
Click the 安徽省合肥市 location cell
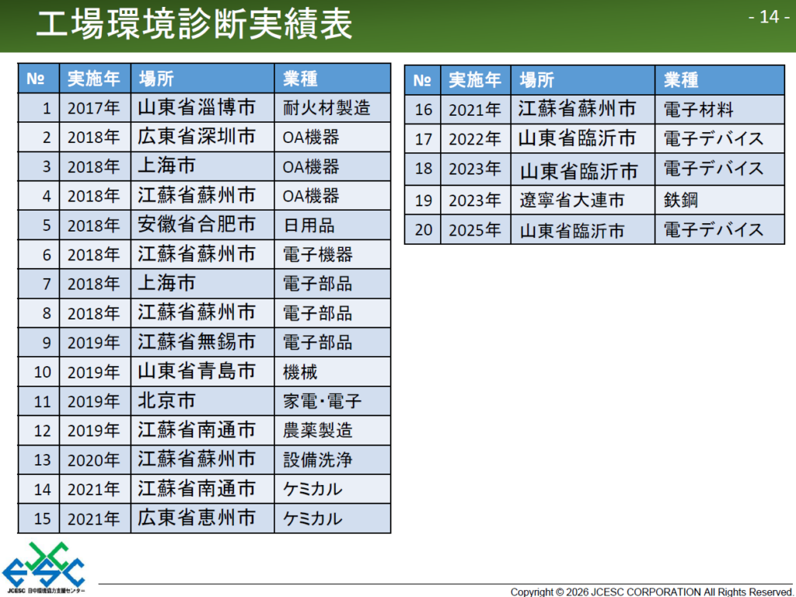coord(197,225)
